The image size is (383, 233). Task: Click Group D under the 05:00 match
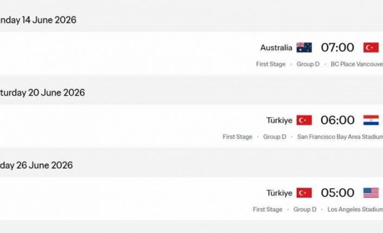305,209
